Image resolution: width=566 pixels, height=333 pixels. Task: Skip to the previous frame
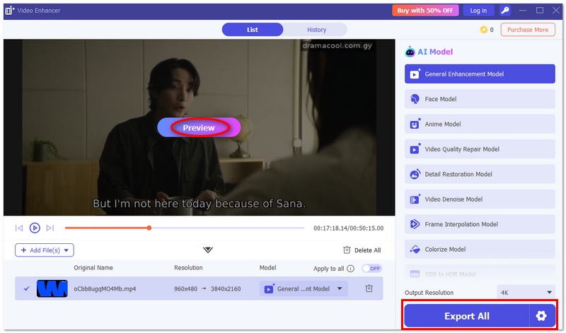click(19, 228)
